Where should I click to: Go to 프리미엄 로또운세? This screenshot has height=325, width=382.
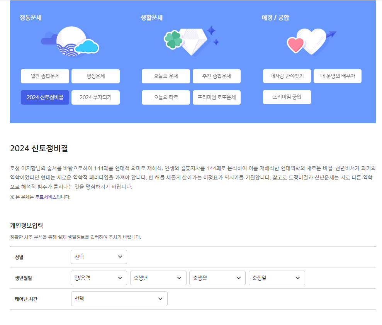point(217,97)
